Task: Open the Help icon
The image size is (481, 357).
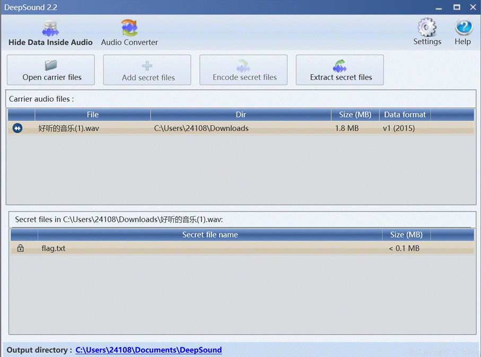Action: (463, 32)
